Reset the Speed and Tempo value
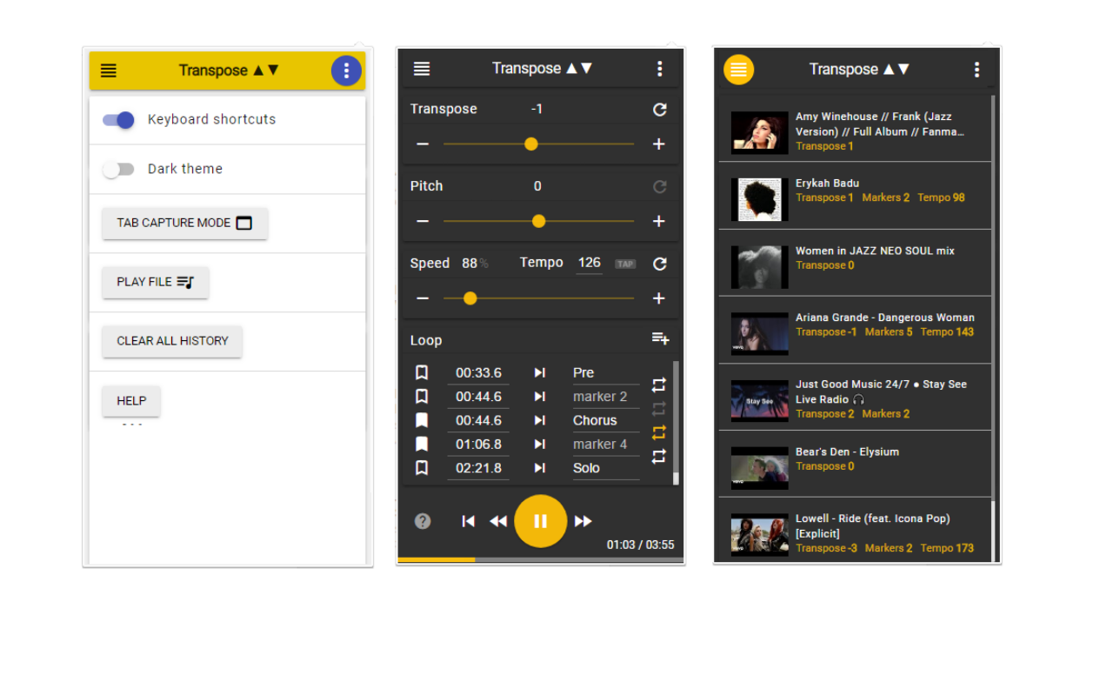The width and height of the screenshot is (1113, 696). point(660,264)
